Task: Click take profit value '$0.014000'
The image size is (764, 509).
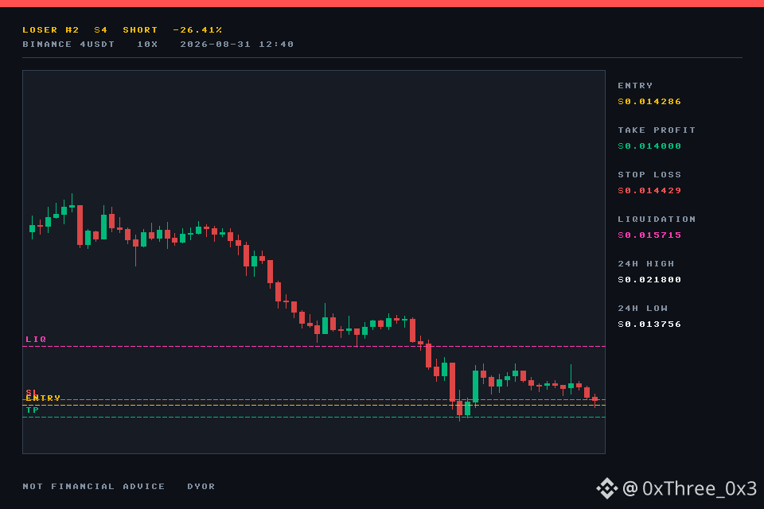Action: [649, 146]
